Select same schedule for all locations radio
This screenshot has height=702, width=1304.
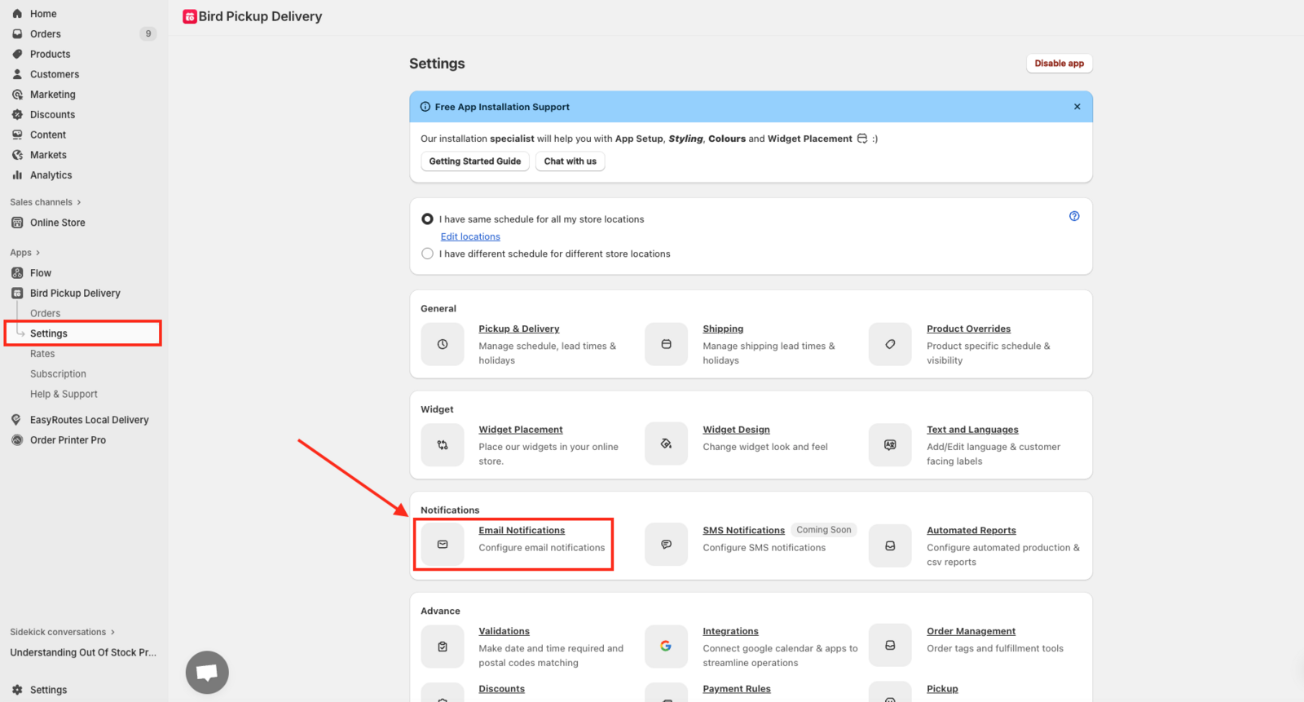(427, 219)
